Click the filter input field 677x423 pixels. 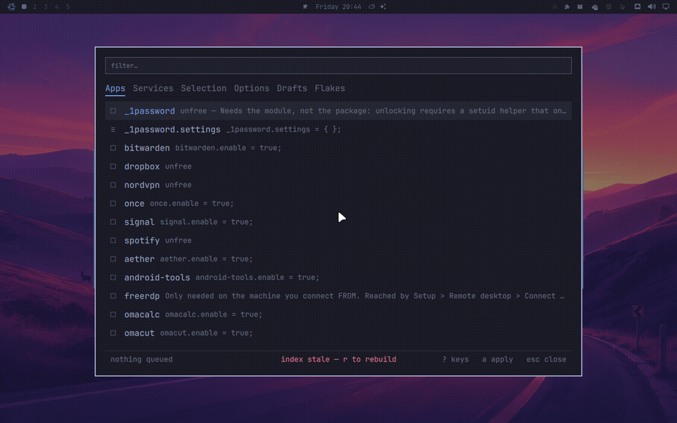point(338,65)
